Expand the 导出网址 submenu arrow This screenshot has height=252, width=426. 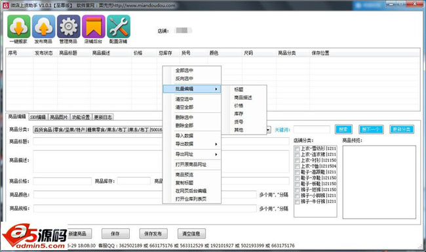click(216, 154)
